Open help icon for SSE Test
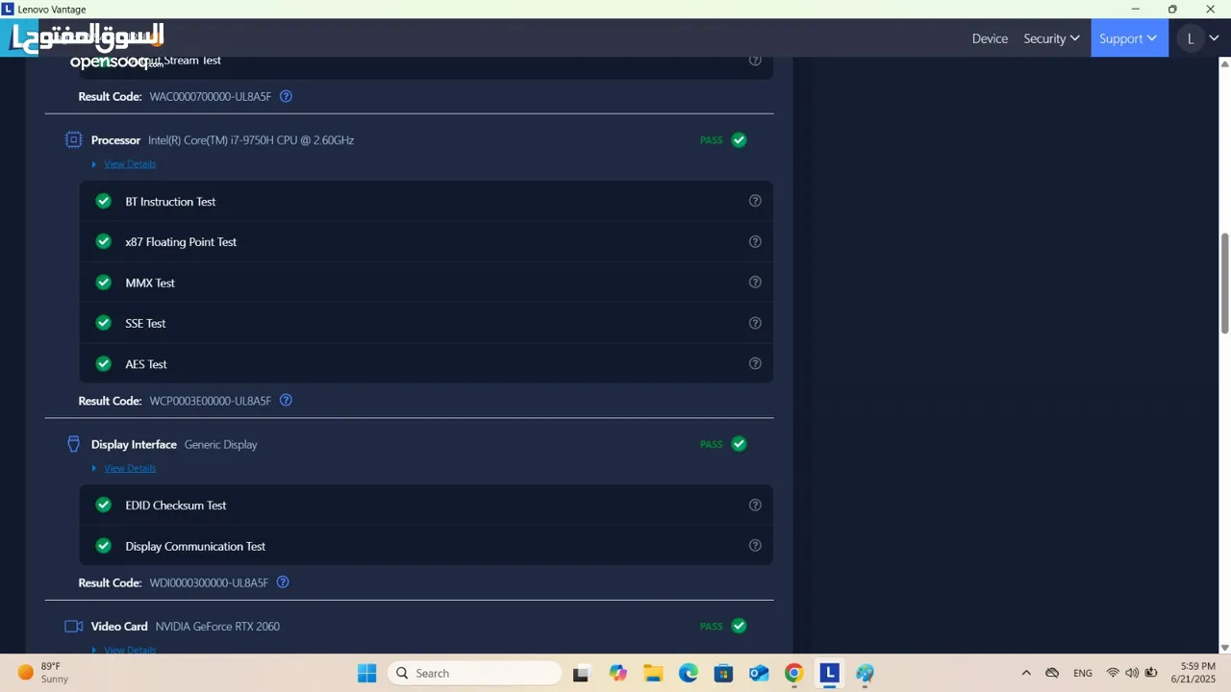The width and height of the screenshot is (1231, 692). tap(755, 323)
